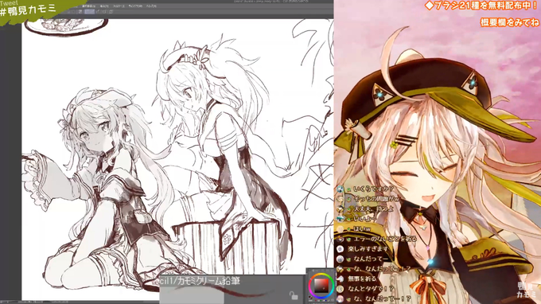Image resolution: width=541 pixels, height=304 pixels.
Task: Click chat comment 楽しみすぎます
Action: coord(368,248)
